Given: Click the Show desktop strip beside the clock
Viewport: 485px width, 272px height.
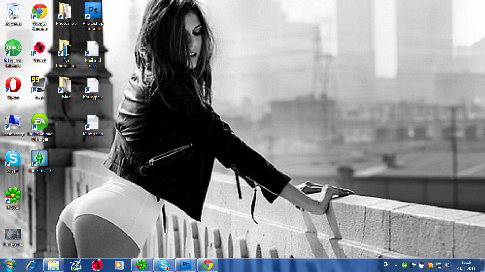Looking at the screenshot, I should tap(482, 265).
